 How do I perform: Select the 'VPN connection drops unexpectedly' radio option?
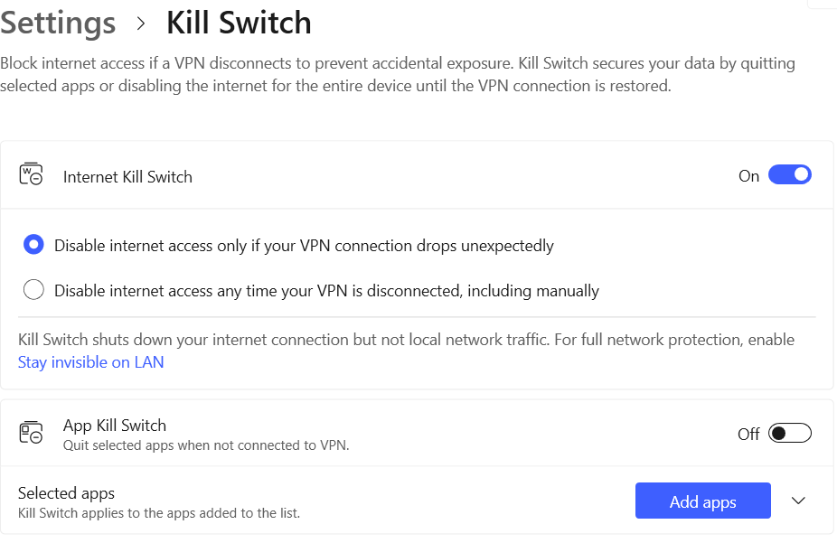[33, 245]
